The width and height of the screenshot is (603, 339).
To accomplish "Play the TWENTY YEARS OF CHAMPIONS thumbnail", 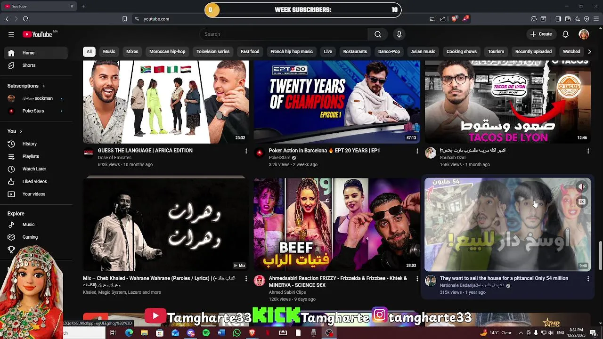I will pos(336,102).
